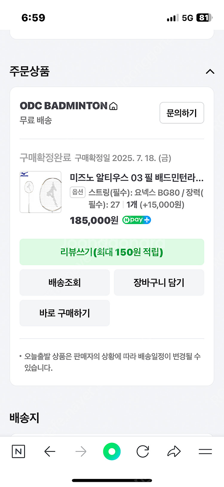
Task: Tap the 미즈노 알티우스 03 product title
Action: (x=136, y=178)
